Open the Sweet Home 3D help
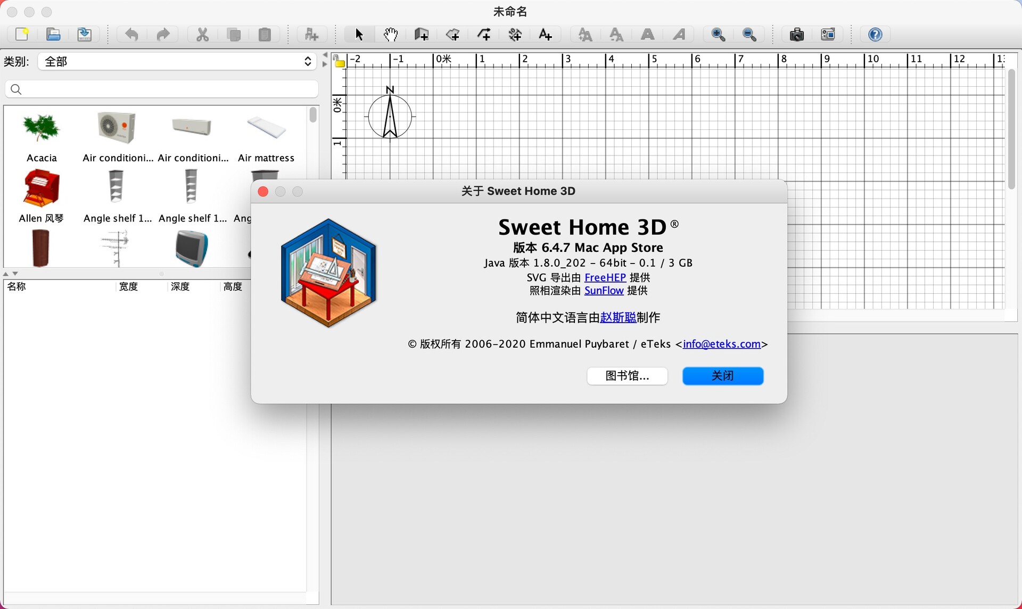The height and width of the screenshot is (609, 1022). click(x=875, y=34)
